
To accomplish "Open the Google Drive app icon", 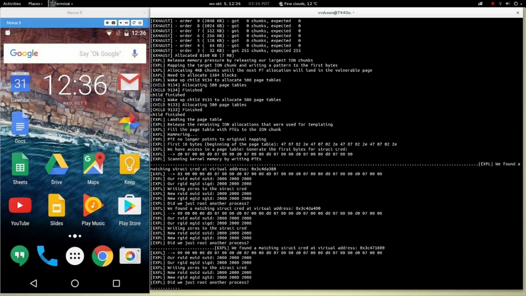I will point(56,169).
